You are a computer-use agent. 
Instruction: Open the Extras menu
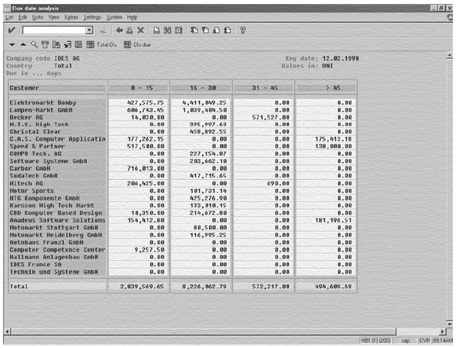tap(71, 18)
